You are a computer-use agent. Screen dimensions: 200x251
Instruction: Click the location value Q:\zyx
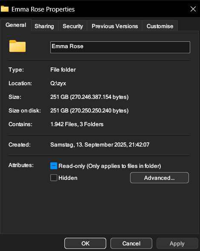[58, 84]
